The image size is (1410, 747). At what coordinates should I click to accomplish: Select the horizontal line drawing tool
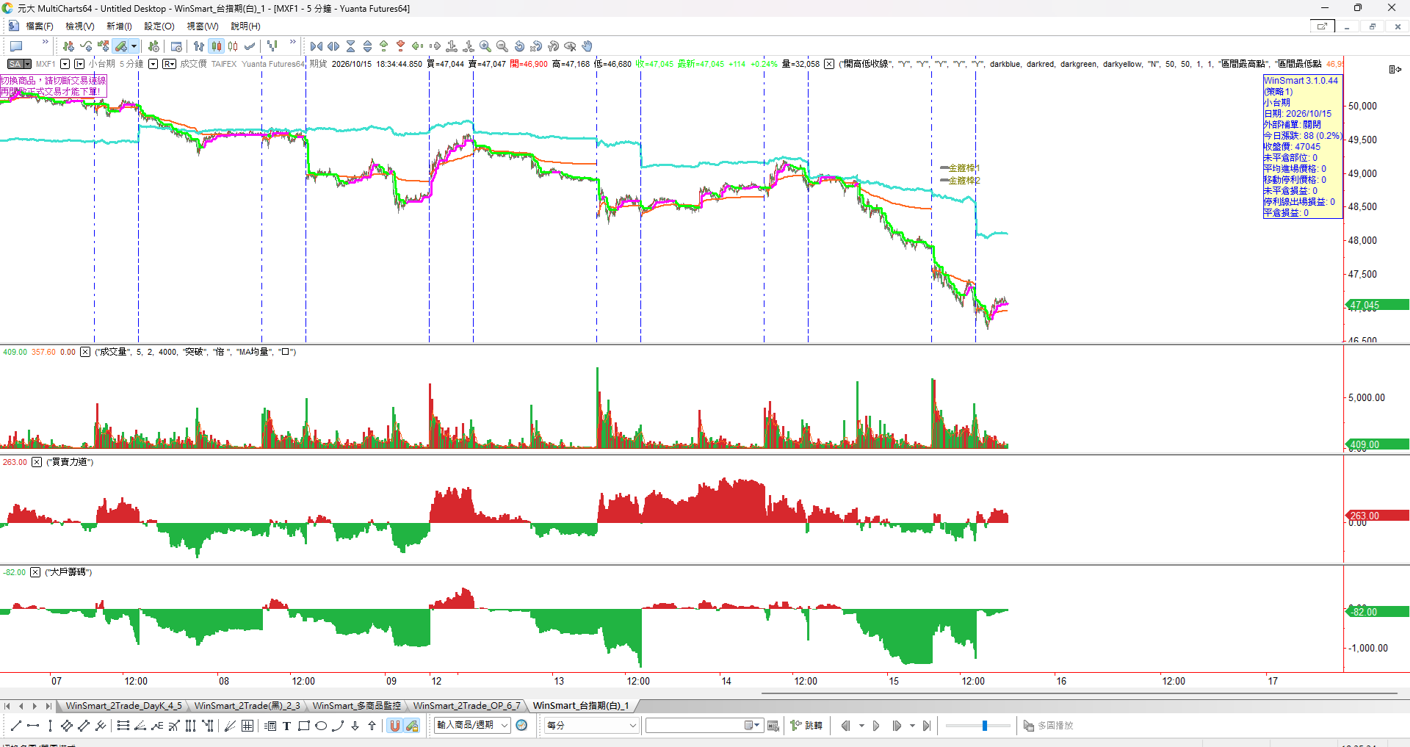tap(32, 726)
